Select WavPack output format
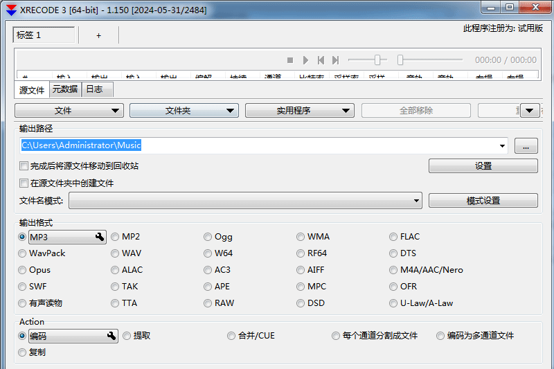554x369 pixels. (22, 253)
